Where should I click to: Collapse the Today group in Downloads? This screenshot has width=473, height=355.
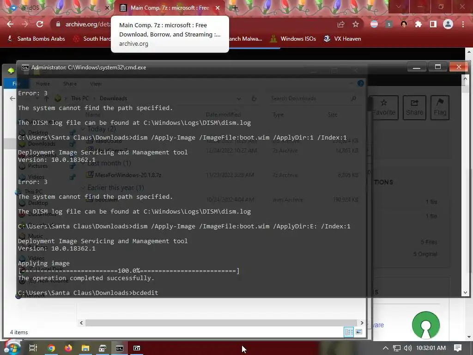[x=83, y=129]
